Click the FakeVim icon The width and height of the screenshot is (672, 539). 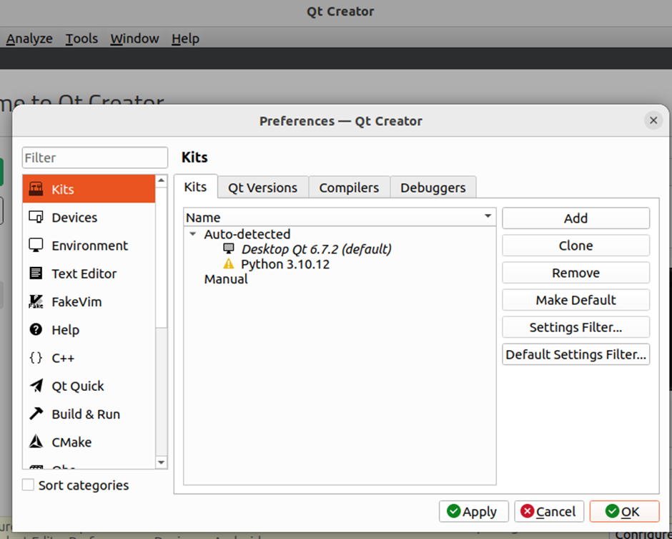(x=36, y=301)
